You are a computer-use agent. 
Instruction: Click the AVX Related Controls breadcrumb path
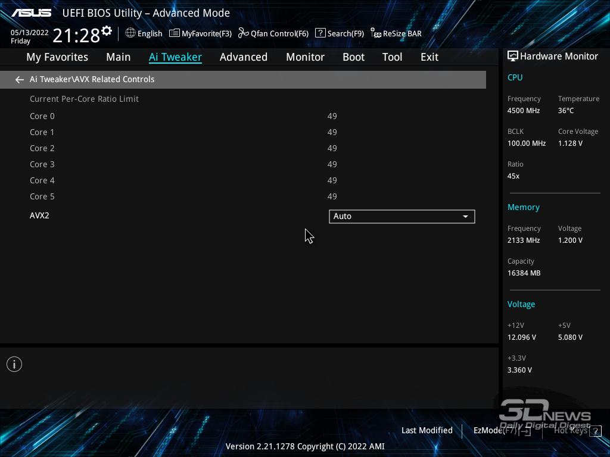pyautogui.click(x=92, y=79)
